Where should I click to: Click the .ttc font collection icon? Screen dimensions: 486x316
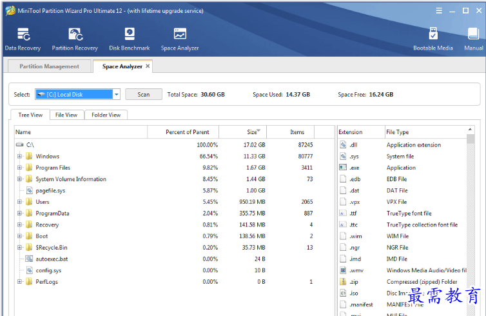343,224
